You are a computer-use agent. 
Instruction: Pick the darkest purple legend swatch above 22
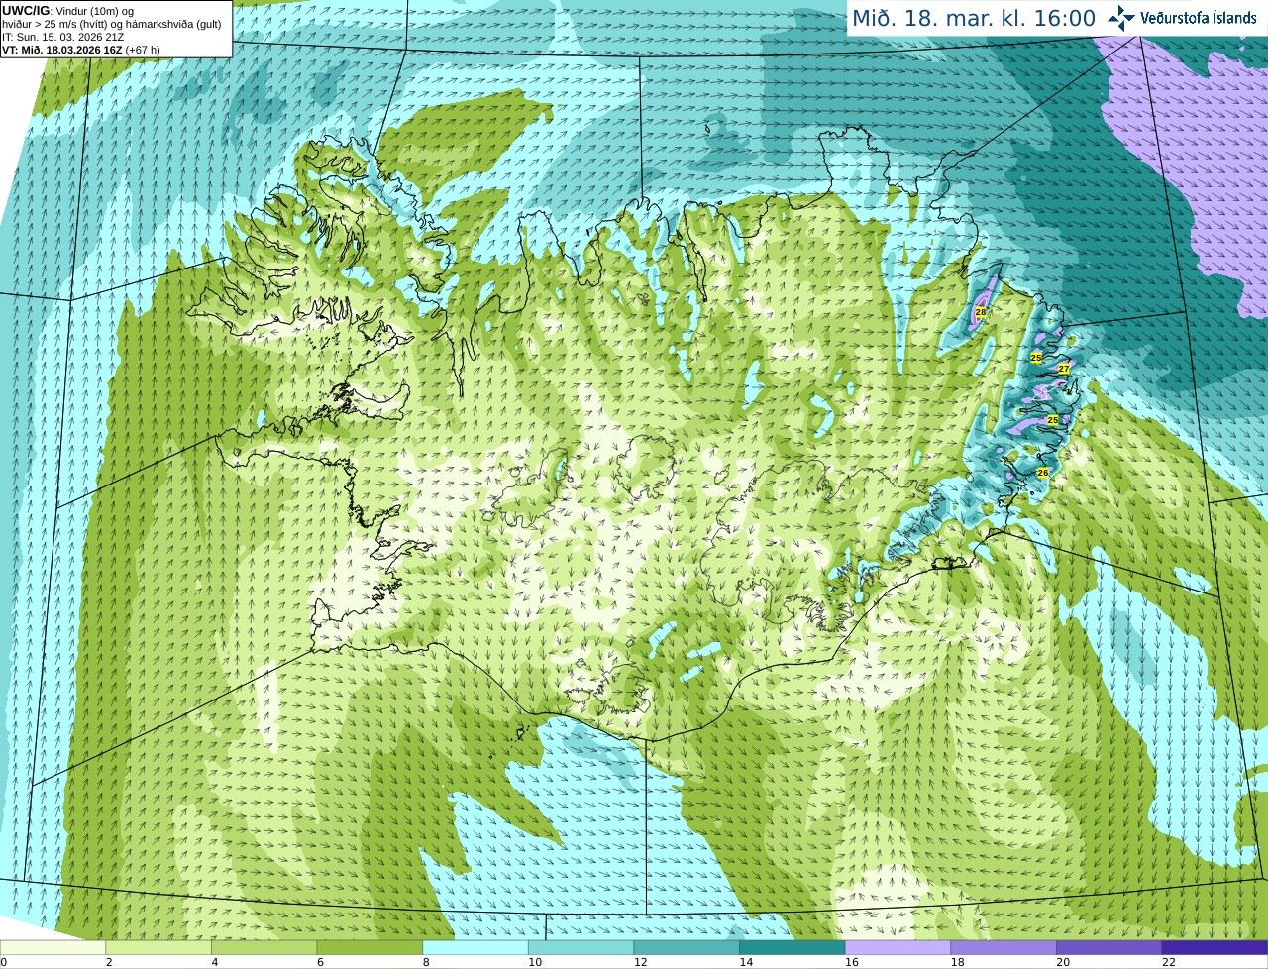(x=1215, y=947)
